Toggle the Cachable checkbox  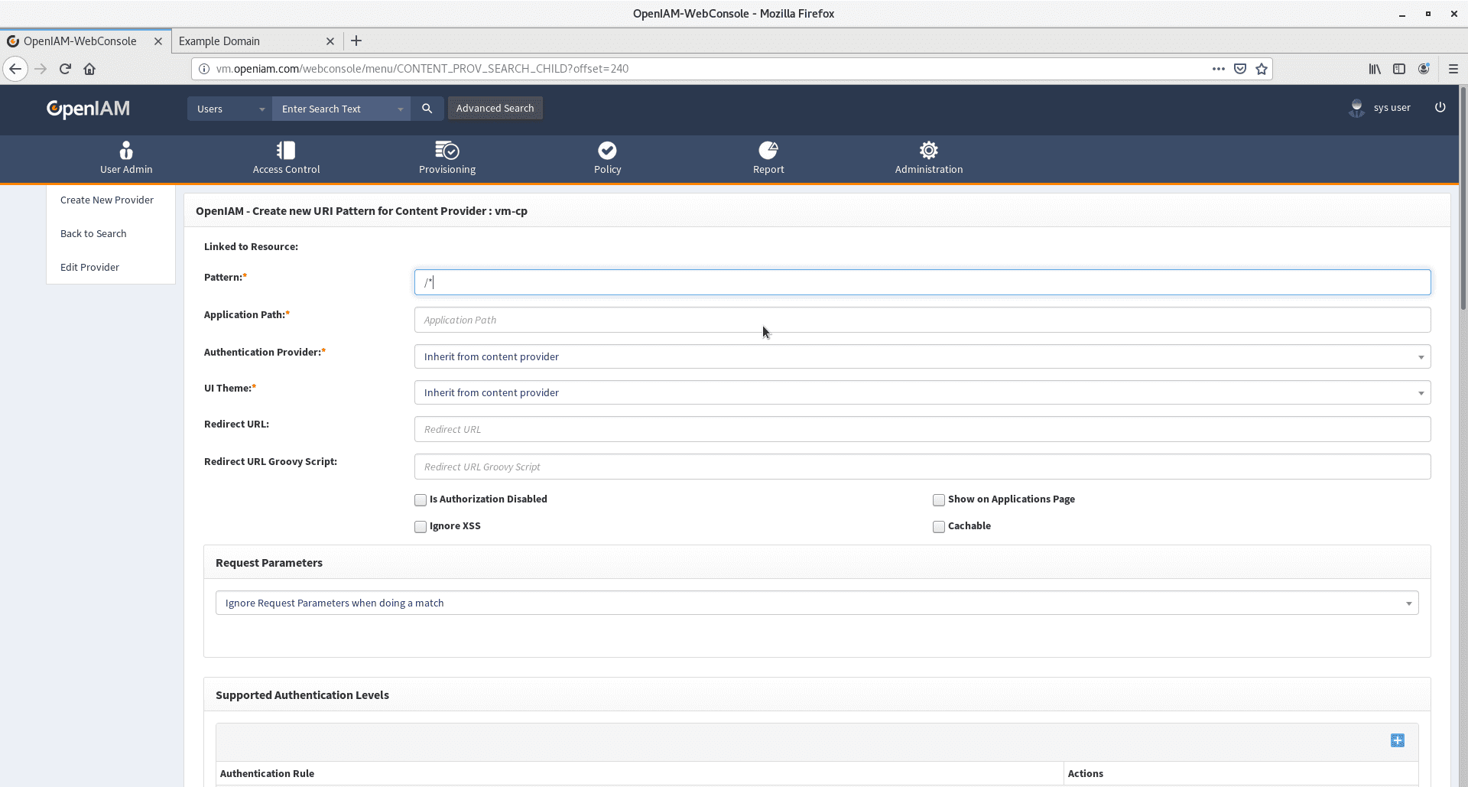[939, 527]
